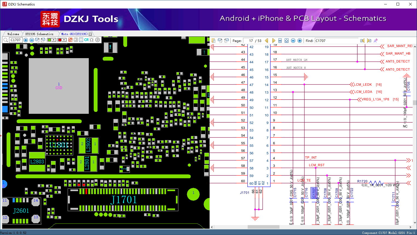Click the ANT5_DETECT net label
417x235 pixels.
(x=398, y=61)
